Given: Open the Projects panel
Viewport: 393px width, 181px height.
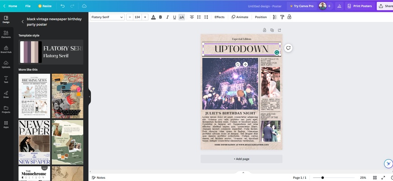Looking at the screenshot, I should pyautogui.click(x=6, y=110).
